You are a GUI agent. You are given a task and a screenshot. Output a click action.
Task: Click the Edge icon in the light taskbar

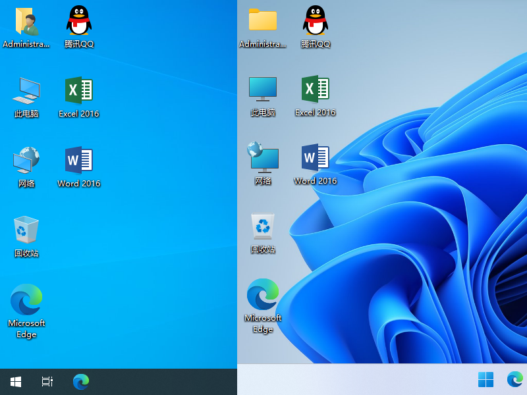(514, 380)
